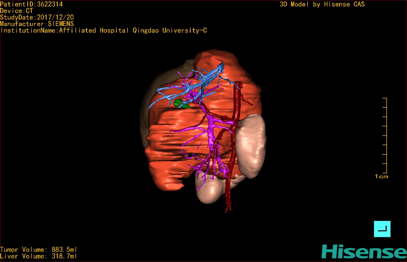407x262 pixels.
Task: Click the StudyDate 2017/12/20 text
Action: click(37, 17)
